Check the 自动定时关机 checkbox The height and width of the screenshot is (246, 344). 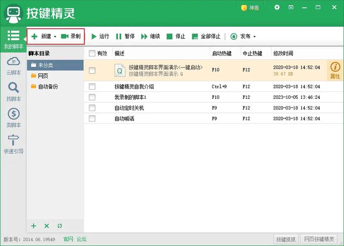pyautogui.click(x=92, y=108)
